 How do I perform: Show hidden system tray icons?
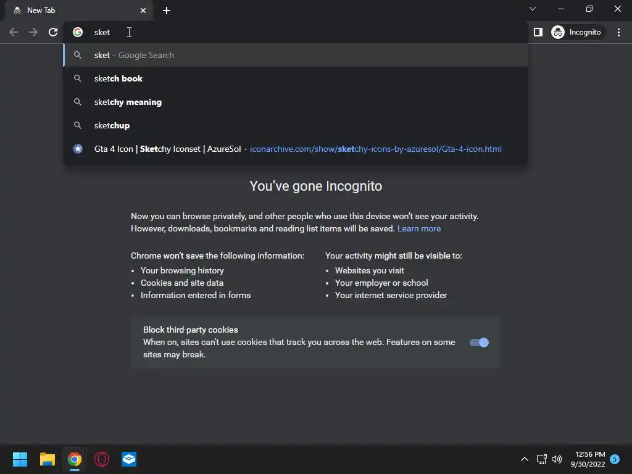[525, 459]
